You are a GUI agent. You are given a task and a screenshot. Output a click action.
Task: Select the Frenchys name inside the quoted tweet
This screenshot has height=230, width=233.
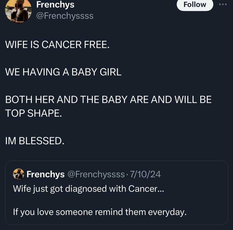(46, 174)
